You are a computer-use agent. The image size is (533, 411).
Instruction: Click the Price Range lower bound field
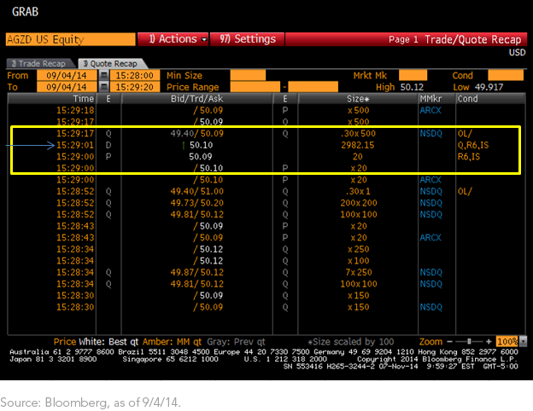click(255, 87)
